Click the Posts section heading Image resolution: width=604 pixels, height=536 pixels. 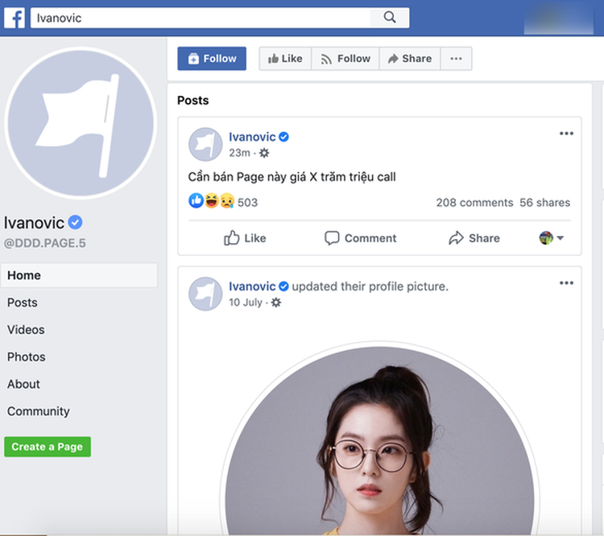pyautogui.click(x=193, y=101)
